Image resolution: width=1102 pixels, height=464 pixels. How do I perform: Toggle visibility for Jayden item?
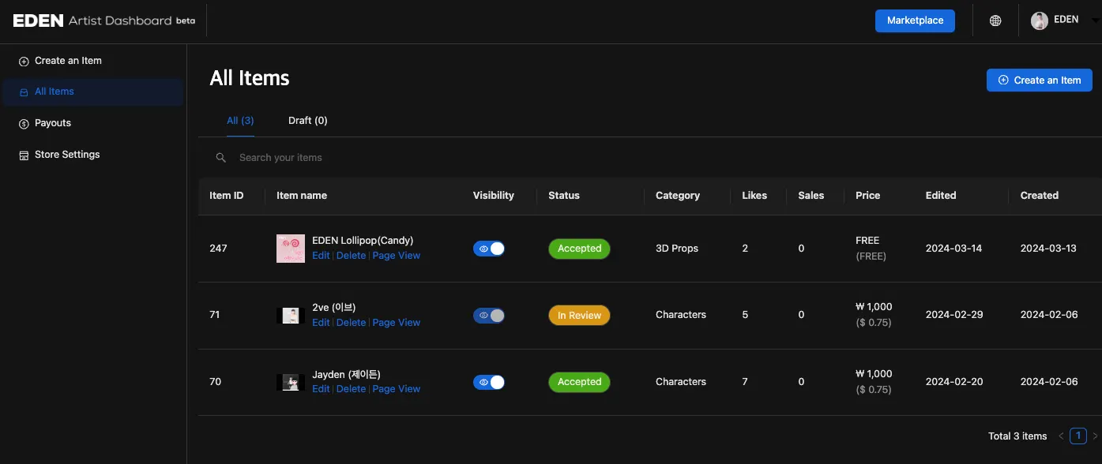[489, 382]
